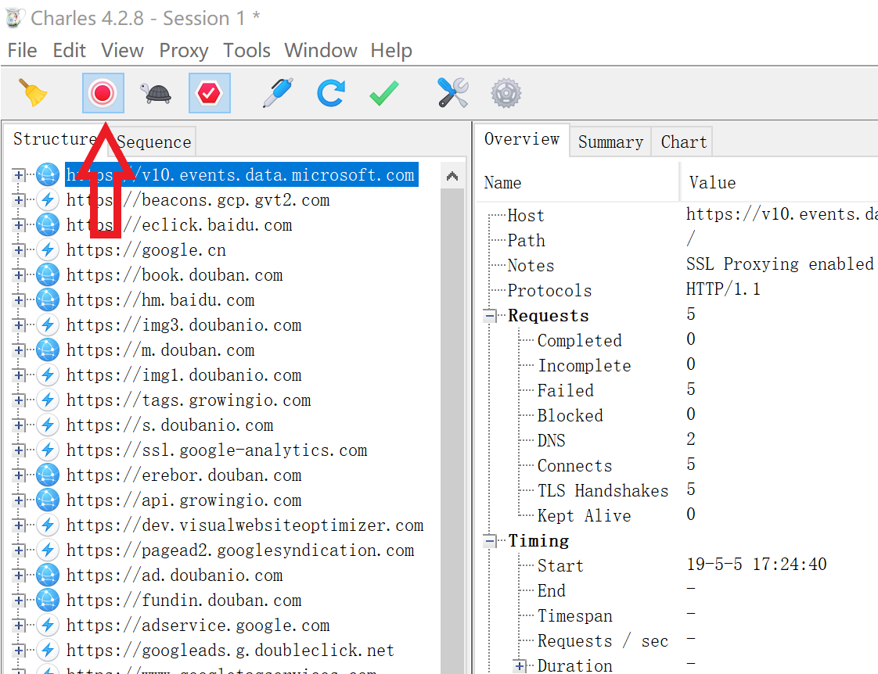Screen dimensions: 878x674
Task: Expand the eclick.baidu.com node
Action: (x=19, y=225)
